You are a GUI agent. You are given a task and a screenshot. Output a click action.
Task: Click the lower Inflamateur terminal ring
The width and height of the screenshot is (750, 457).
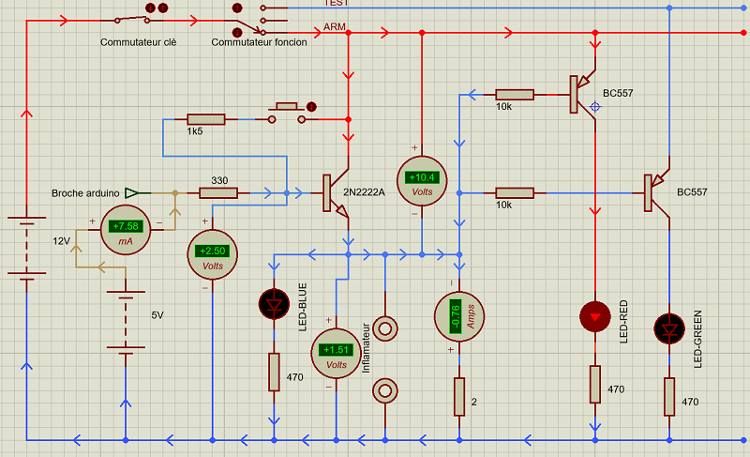385,390
